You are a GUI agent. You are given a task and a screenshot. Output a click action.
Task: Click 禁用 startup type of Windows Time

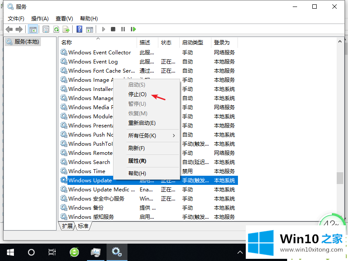pyautogui.click(x=187, y=171)
